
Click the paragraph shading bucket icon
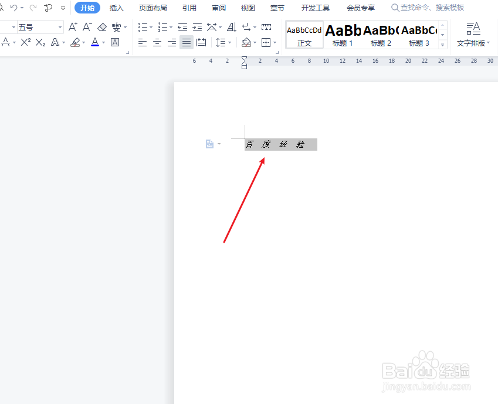point(246,42)
